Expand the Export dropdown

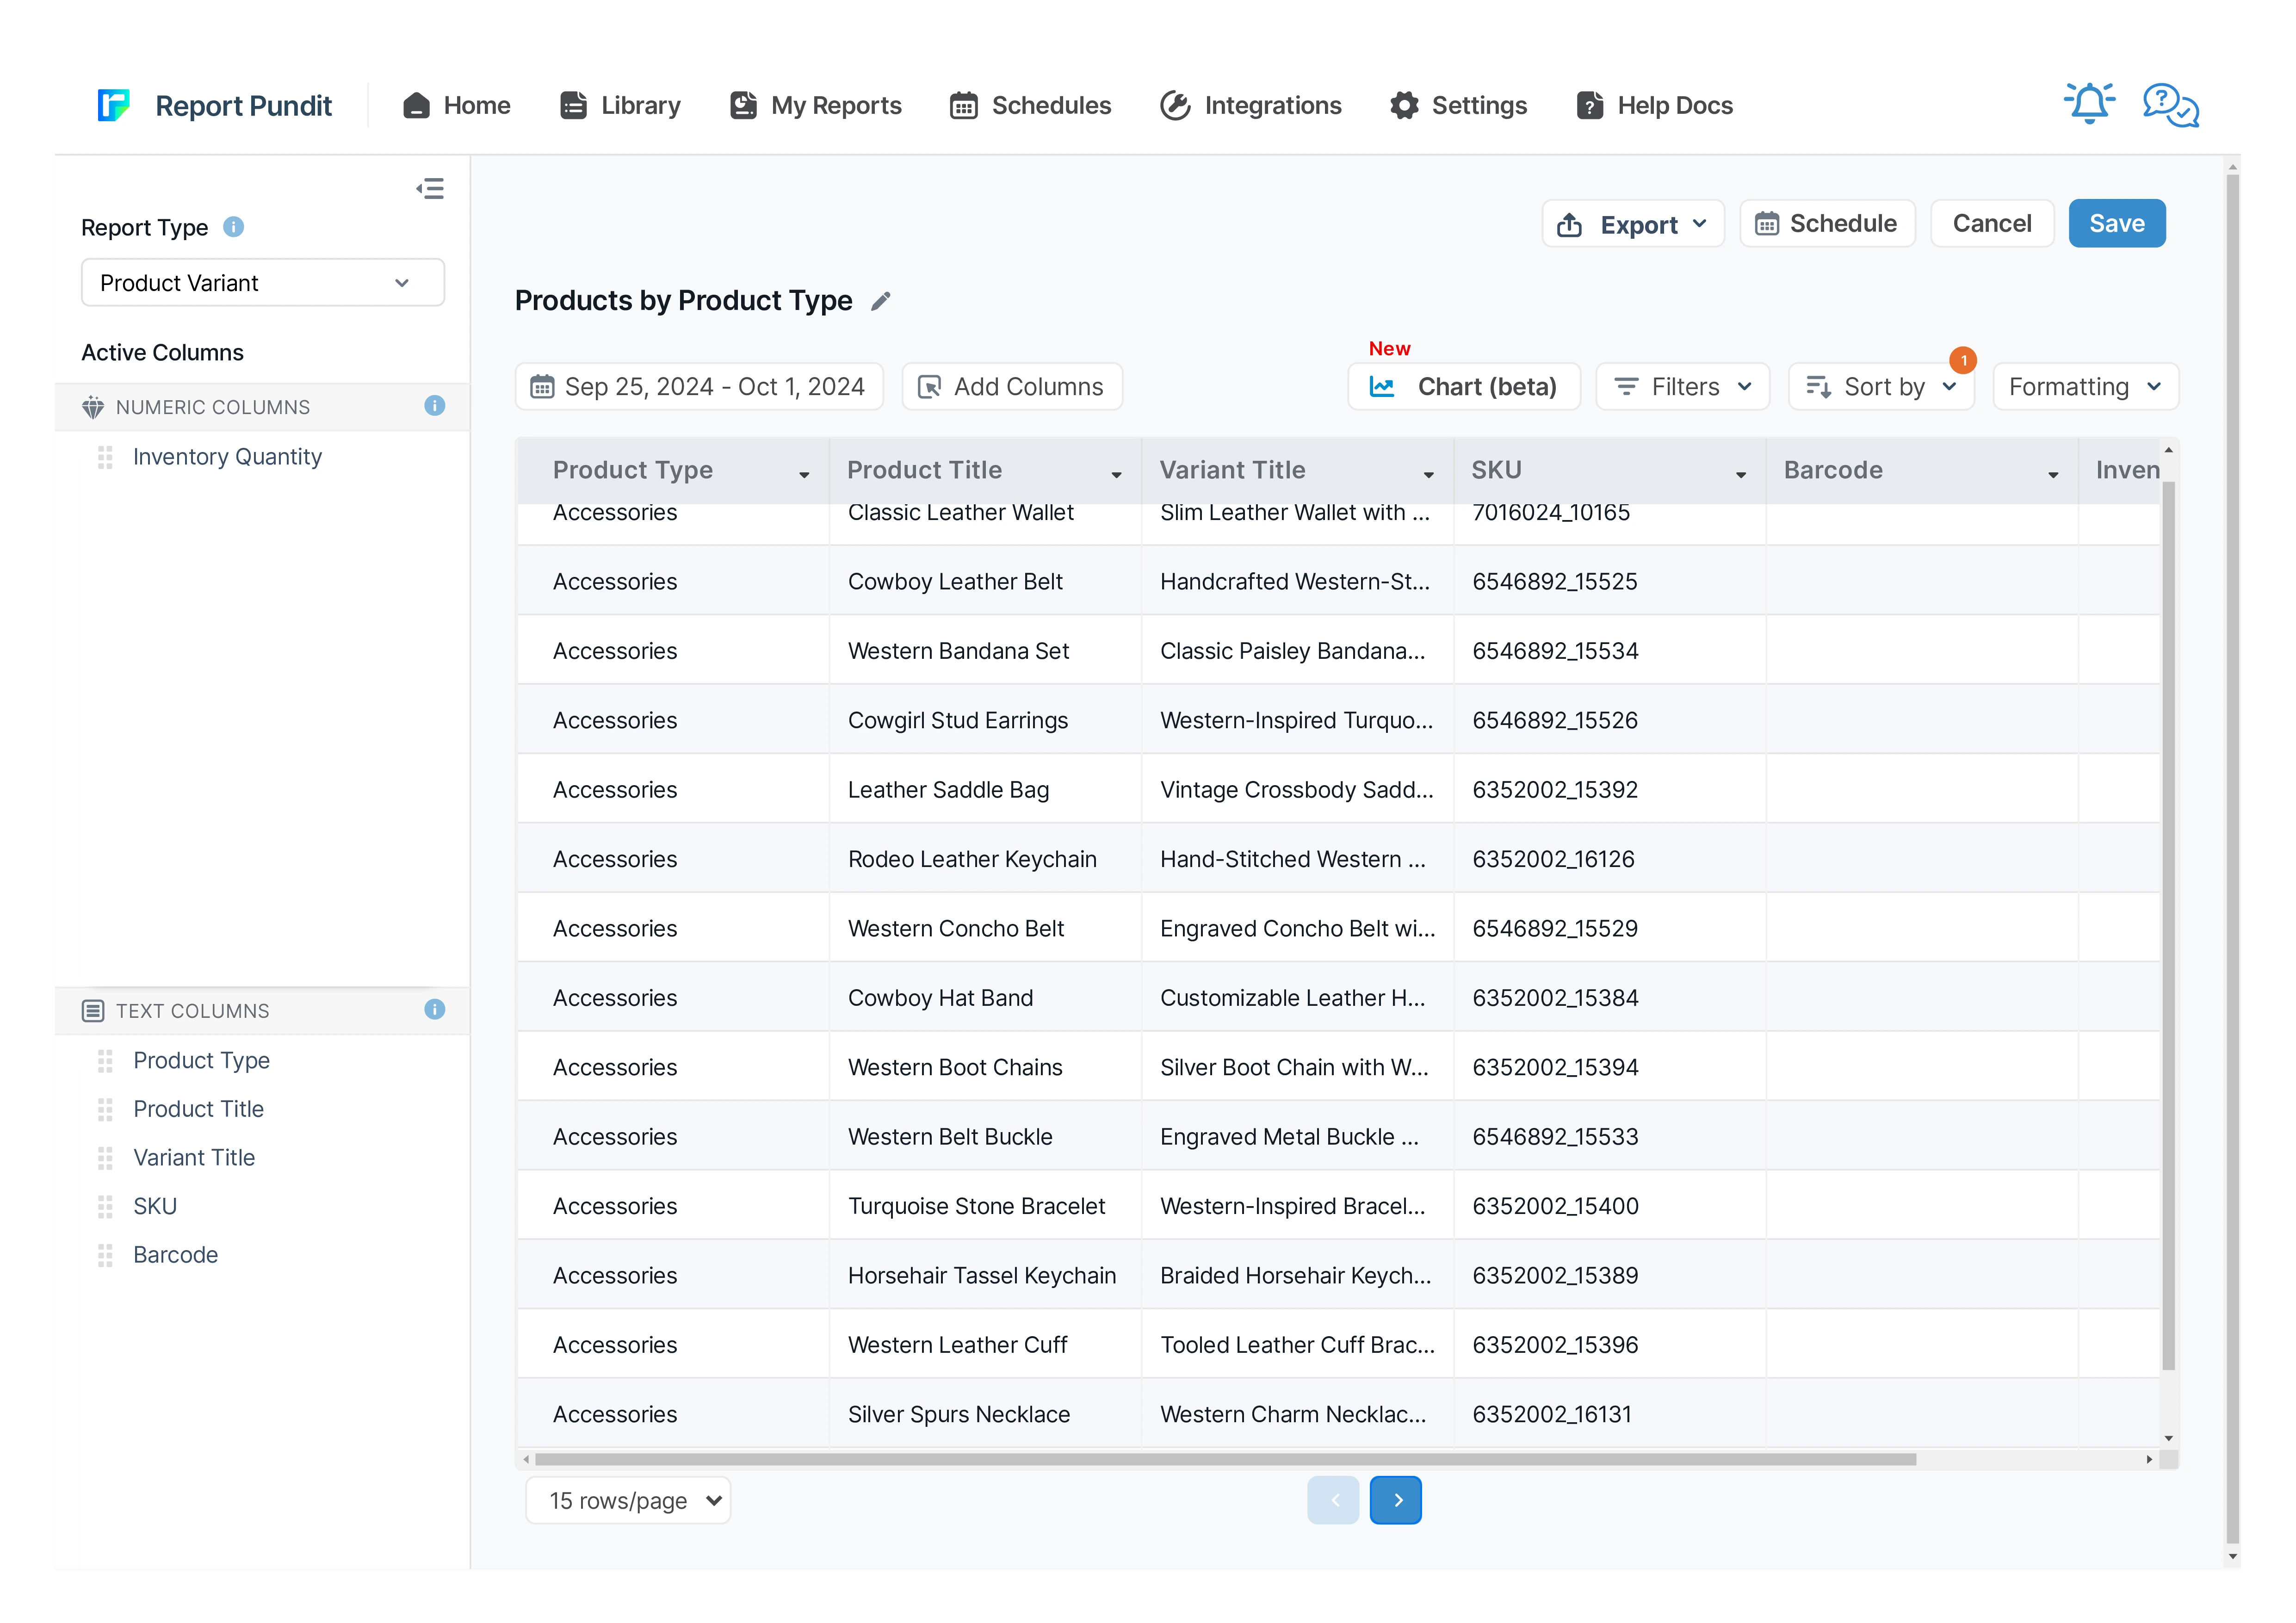click(x=1632, y=224)
